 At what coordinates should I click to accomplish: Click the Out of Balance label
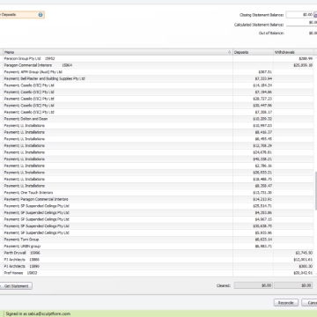coord(271,33)
